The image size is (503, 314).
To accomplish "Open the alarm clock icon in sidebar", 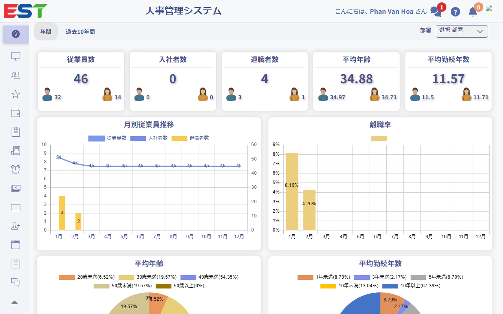I will pos(16,169).
